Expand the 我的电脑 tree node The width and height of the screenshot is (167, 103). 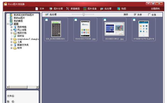[x=11, y=27]
